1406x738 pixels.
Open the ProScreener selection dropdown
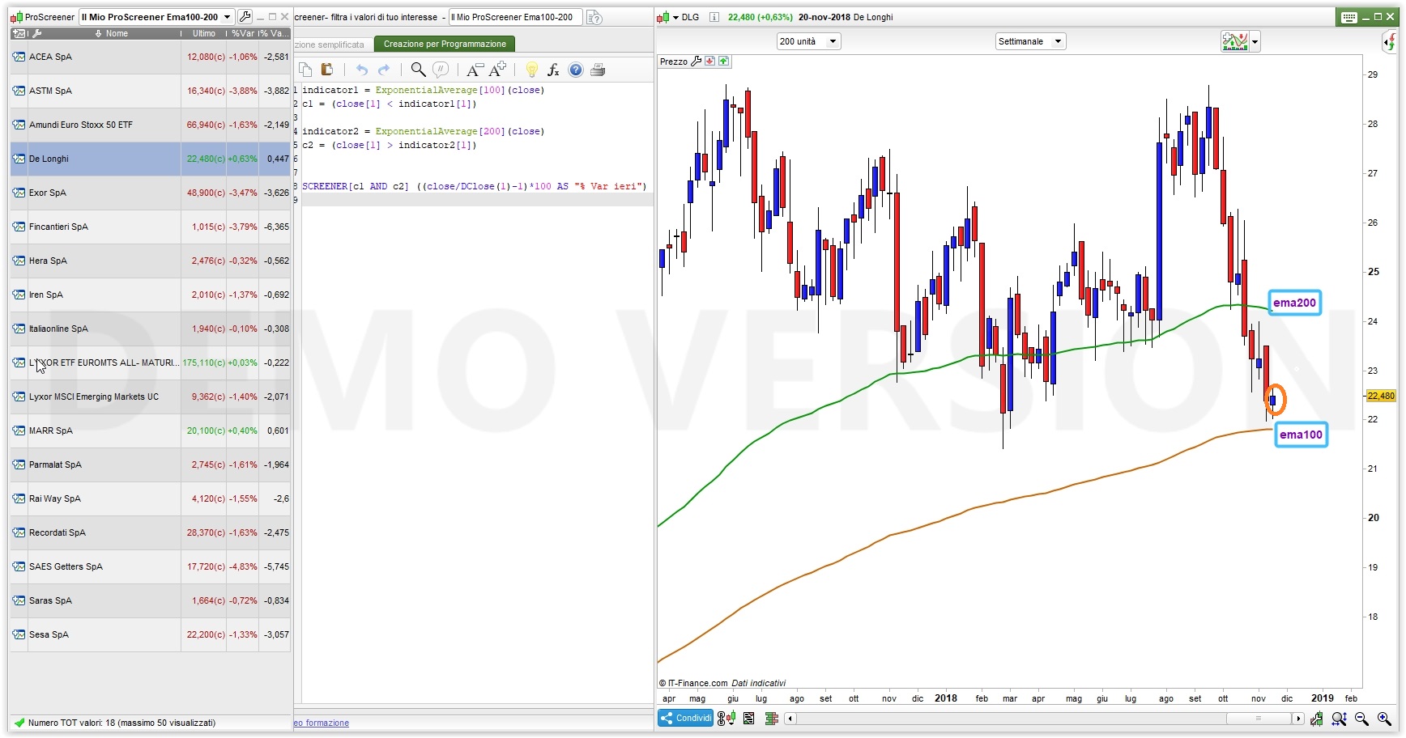(x=156, y=17)
